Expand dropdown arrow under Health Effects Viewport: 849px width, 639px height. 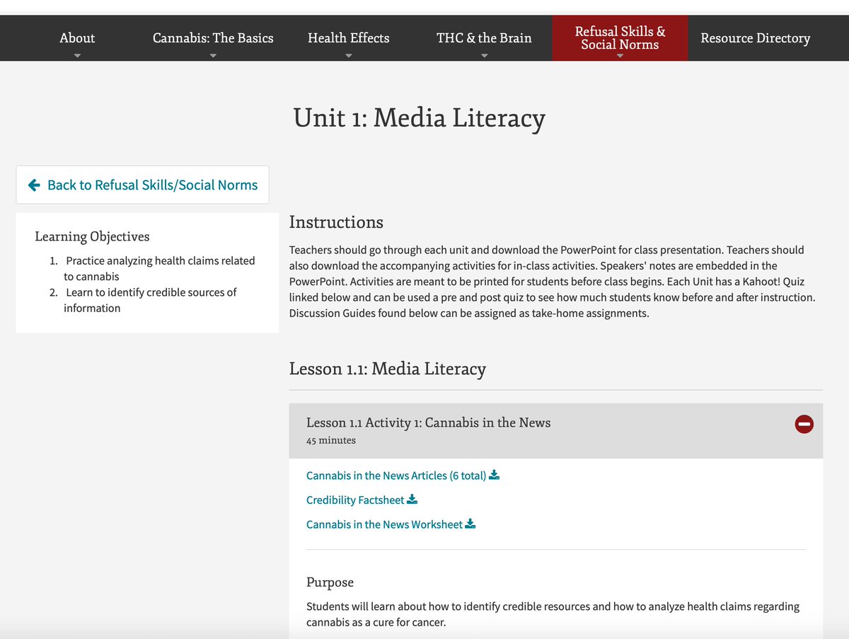click(x=349, y=55)
